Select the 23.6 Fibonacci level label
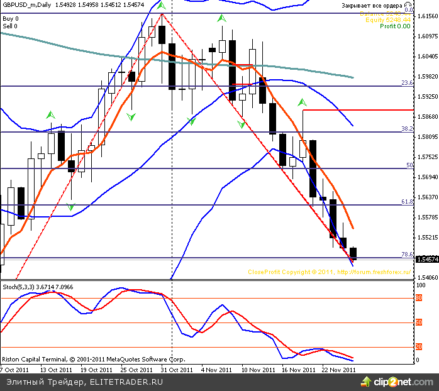 coord(406,83)
